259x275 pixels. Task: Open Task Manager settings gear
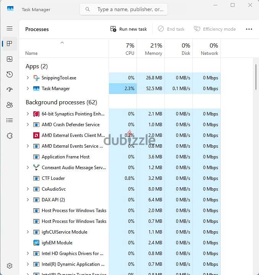10,266
